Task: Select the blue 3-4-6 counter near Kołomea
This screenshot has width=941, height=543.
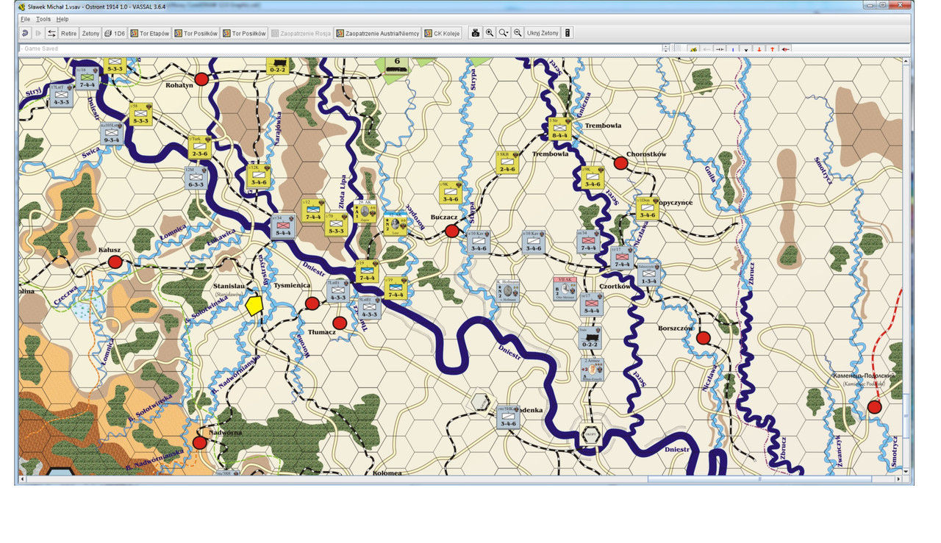Action: point(508,417)
